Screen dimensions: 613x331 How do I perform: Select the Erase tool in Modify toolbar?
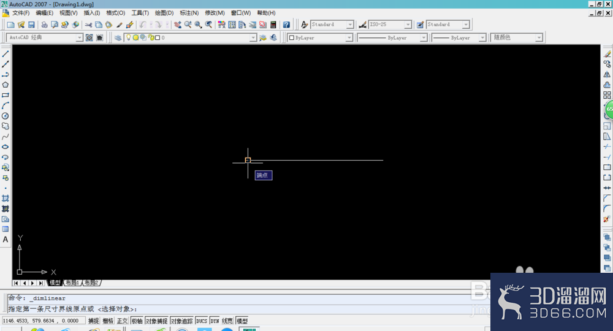click(607, 54)
